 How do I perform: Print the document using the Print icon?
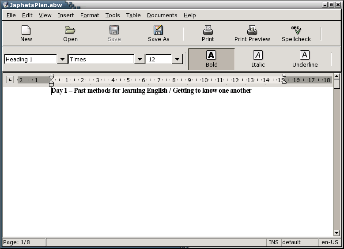point(208,30)
